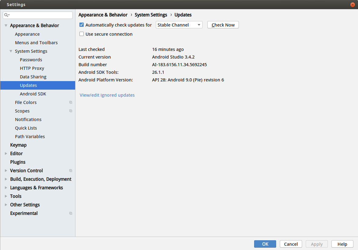Viewport: 358px width, 250px height.
Task: Select Plugins in settings tree
Action: pyautogui.click(x=18, y=162)
